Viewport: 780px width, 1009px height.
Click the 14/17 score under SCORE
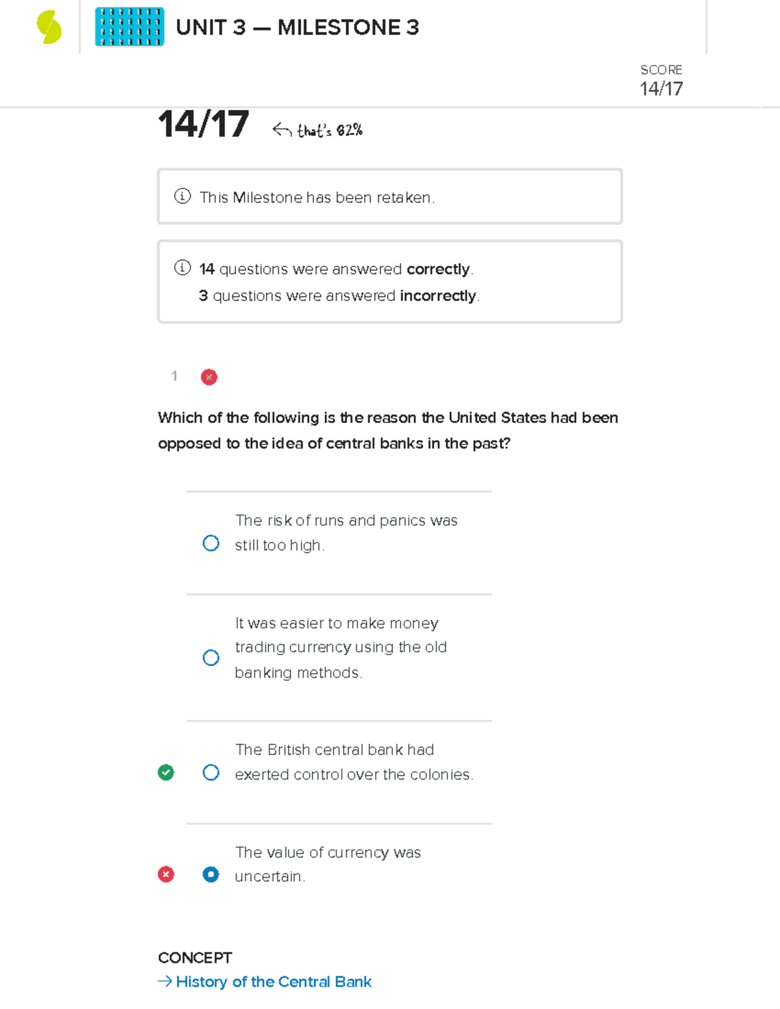coord(662,90)
